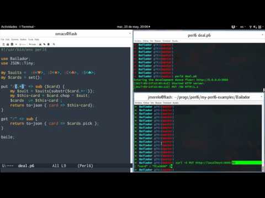Click scrollbar of the jmerelo@flash terminal
This screenshot has height=198, width=265.
click(x=262, y=138)
